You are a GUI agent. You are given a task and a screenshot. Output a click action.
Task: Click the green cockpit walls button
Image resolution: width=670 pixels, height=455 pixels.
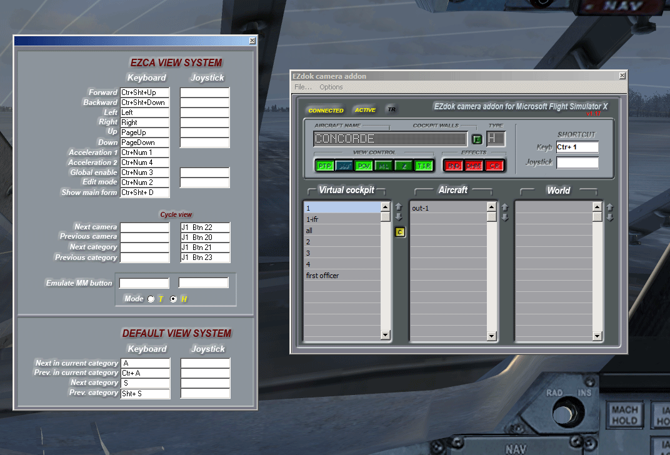point(477,139)
